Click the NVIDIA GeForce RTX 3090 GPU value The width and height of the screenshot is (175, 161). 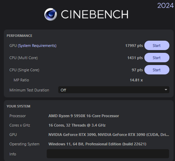[x=109, y=135]
